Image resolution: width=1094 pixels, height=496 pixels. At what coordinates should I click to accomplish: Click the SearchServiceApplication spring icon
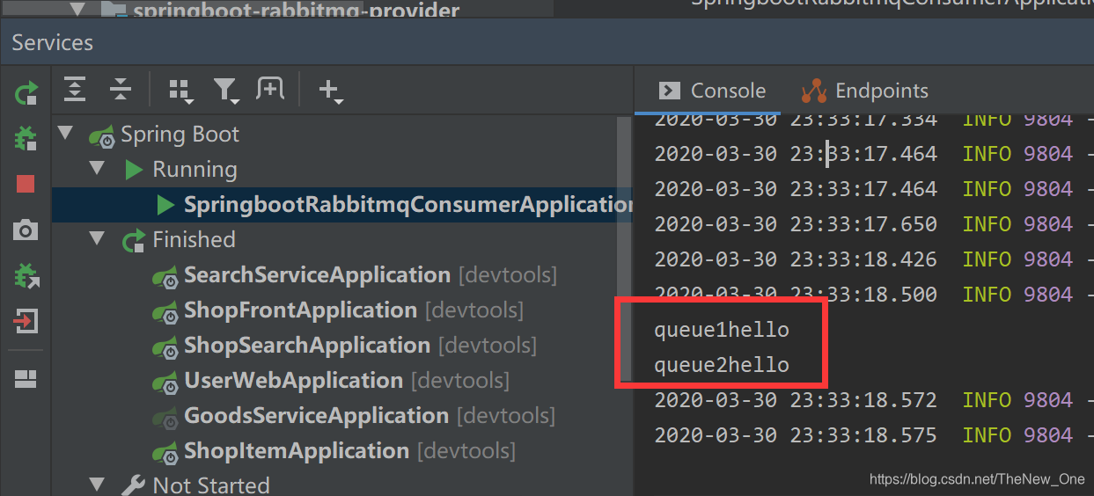[x=165, y=277]
